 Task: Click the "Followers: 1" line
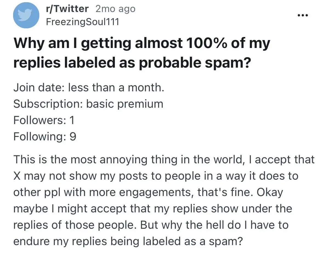click(x=44, y=120)
